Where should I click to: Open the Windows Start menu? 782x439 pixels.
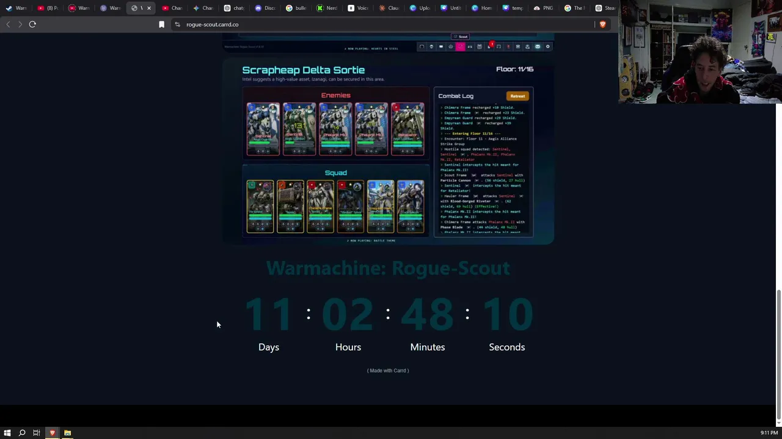7,433
